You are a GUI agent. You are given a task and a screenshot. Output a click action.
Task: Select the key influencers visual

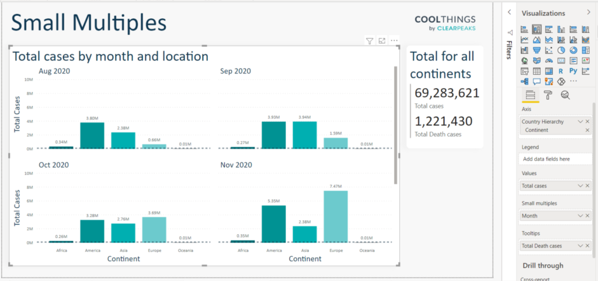click(x=585, y=71)
